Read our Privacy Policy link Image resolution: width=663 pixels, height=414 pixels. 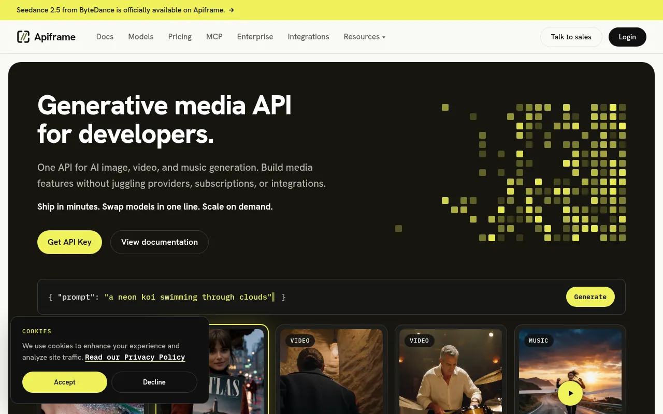pyautogui.click(x=135, y=357)
